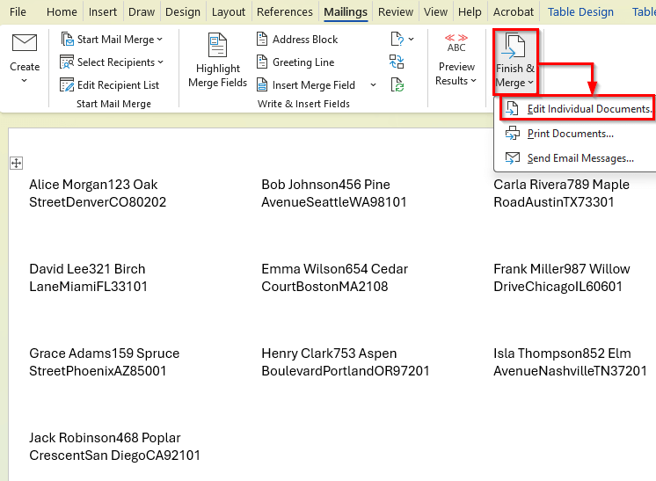Insert an Address Block
656x481 pixels.
click(296, 40)
